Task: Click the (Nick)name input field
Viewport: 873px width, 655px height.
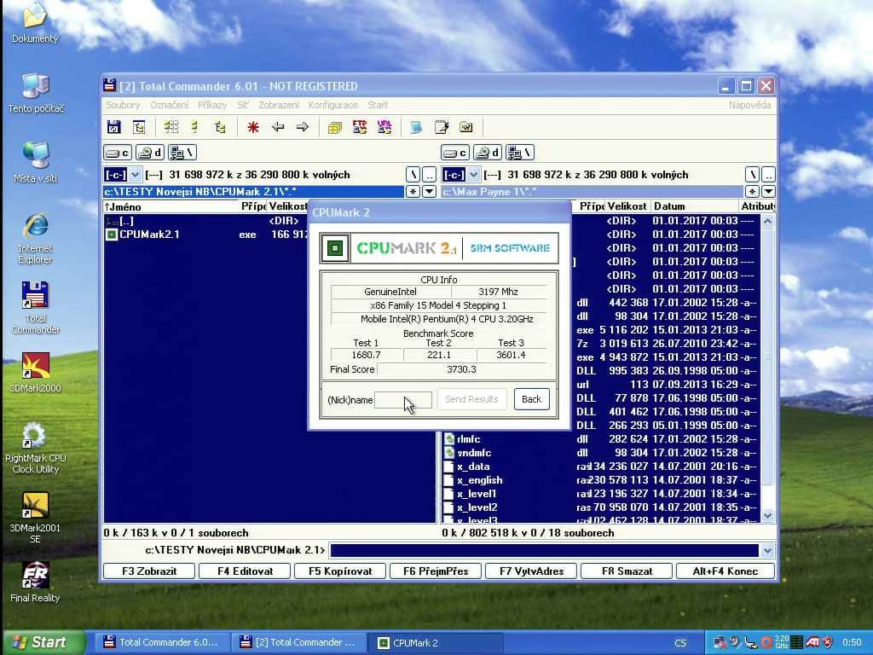Action: click(x=403, y=399)
